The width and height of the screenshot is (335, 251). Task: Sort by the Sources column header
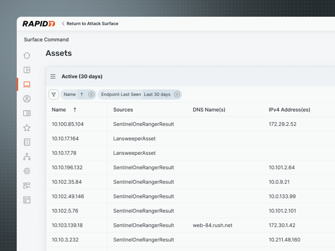tap(123, 110)
